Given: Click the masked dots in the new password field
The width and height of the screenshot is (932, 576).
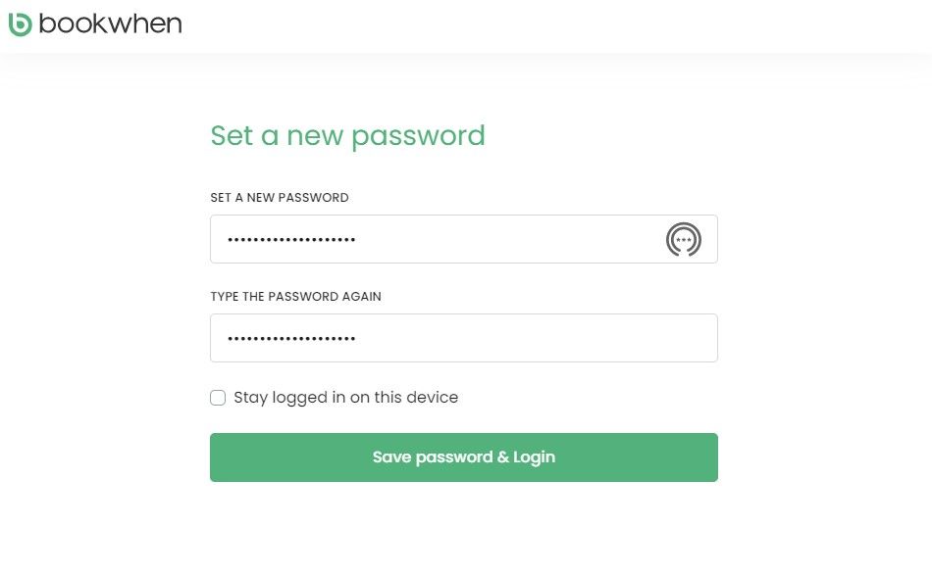Looking at the screenshot, I should (291, 240).
